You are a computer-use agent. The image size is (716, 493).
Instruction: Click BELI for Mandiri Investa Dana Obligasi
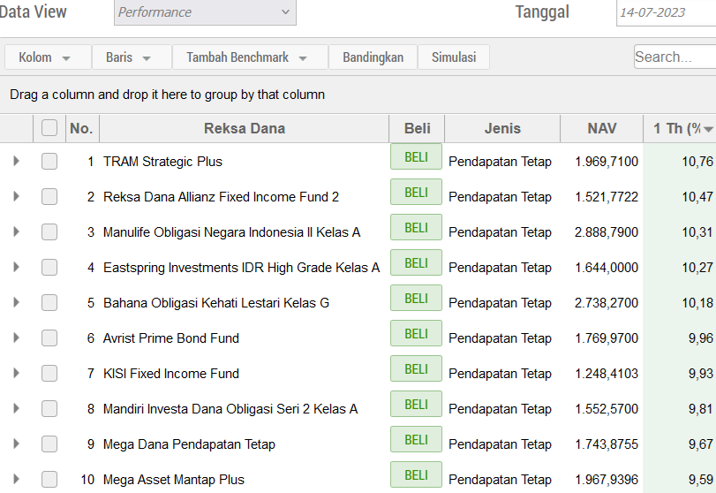pos(416,404)
